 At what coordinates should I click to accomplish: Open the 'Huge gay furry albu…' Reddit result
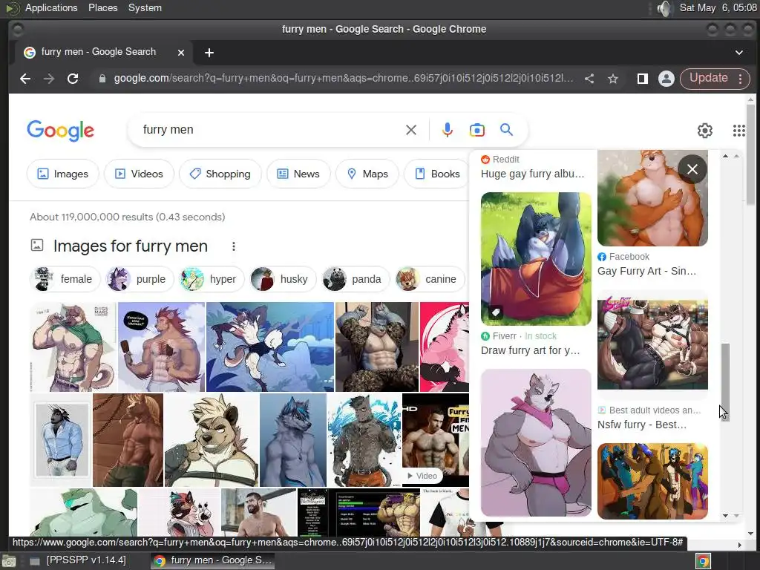click(533, 174)
